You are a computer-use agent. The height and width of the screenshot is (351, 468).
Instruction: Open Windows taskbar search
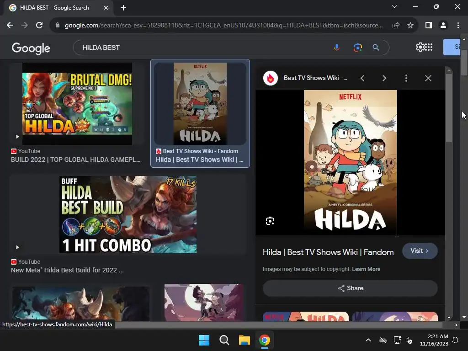pyautogui.click(x=224, y=340)
